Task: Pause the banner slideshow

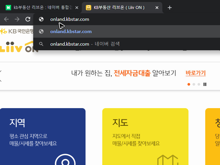Action: click(x=205, y=84)
